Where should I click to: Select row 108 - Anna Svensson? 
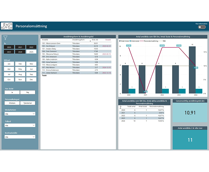76,62
